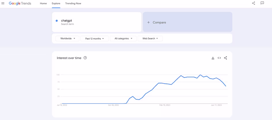Add a comparison term with Compare
Screen dimensions: 272x120
coord(187,22)
